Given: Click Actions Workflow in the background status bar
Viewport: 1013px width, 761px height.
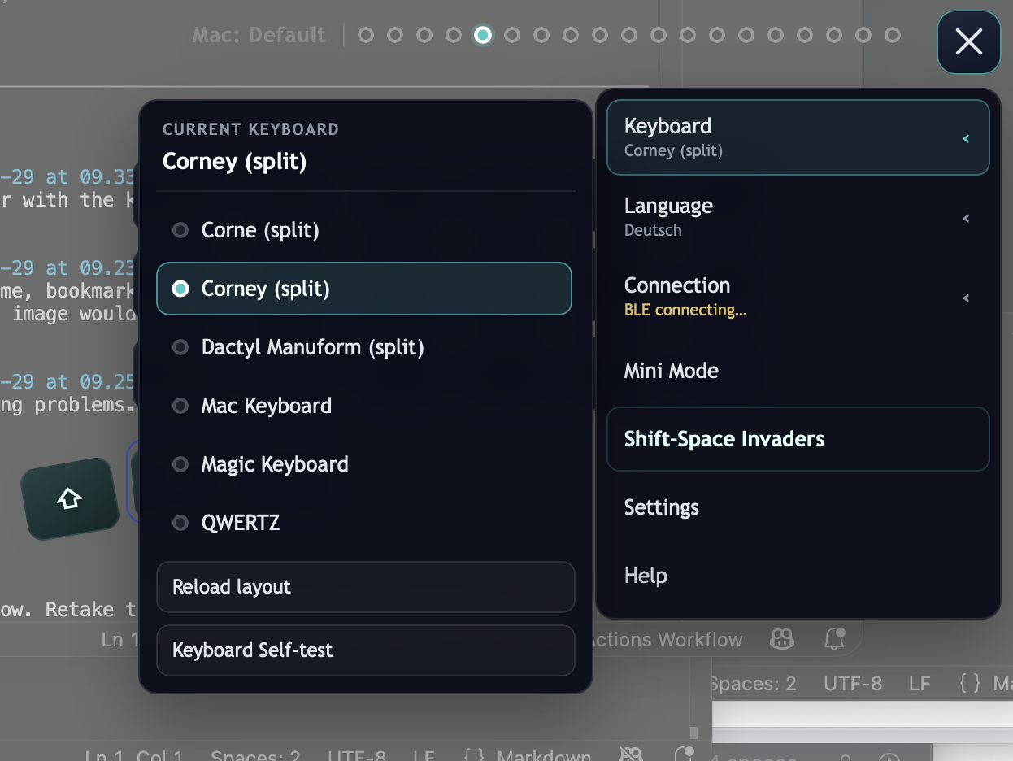Looking at the screenshot, I should coord(667,640).
